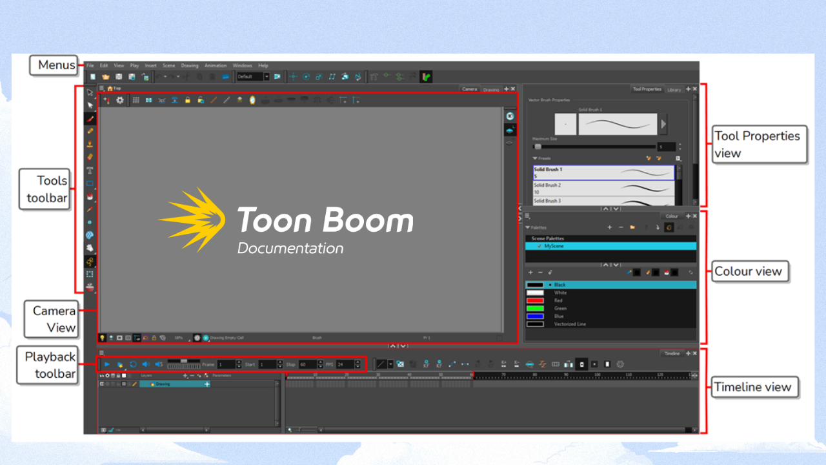
Task: Open the Windows menu
Action: 243,65
